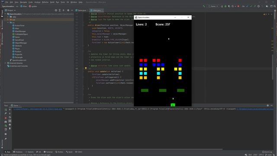Open Search Everywhere magnifier icon
The width and height of the screenshot is (277, 156).
[x=275, y=6]
